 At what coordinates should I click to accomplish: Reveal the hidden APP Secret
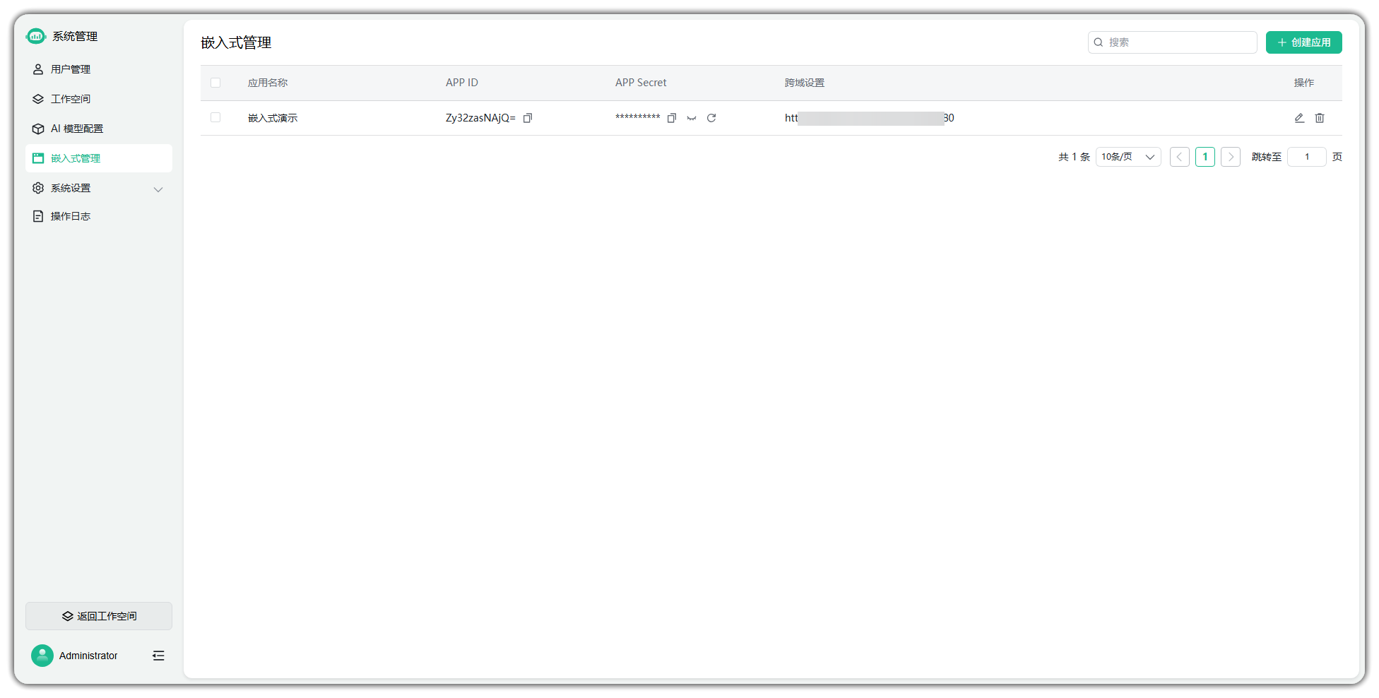tap(692, 118)
